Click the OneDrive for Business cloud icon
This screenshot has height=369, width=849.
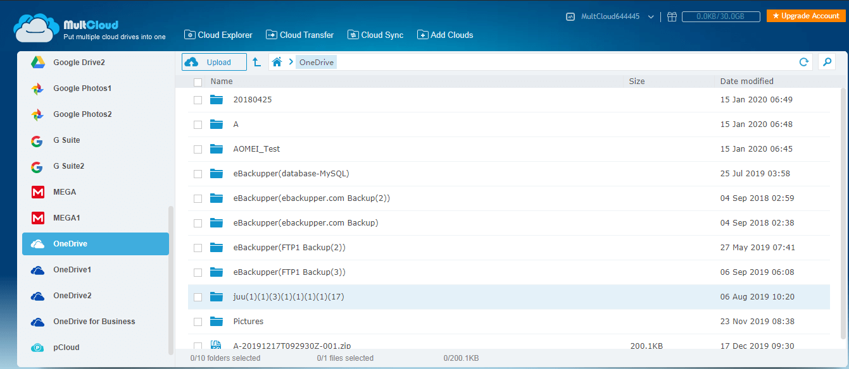click(x=37, y=322)
